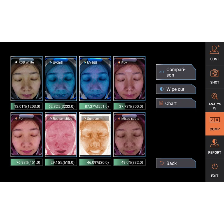Click the 62.82% UV365 result value
This screenshot has height=224, width=224.
(61, 106)
